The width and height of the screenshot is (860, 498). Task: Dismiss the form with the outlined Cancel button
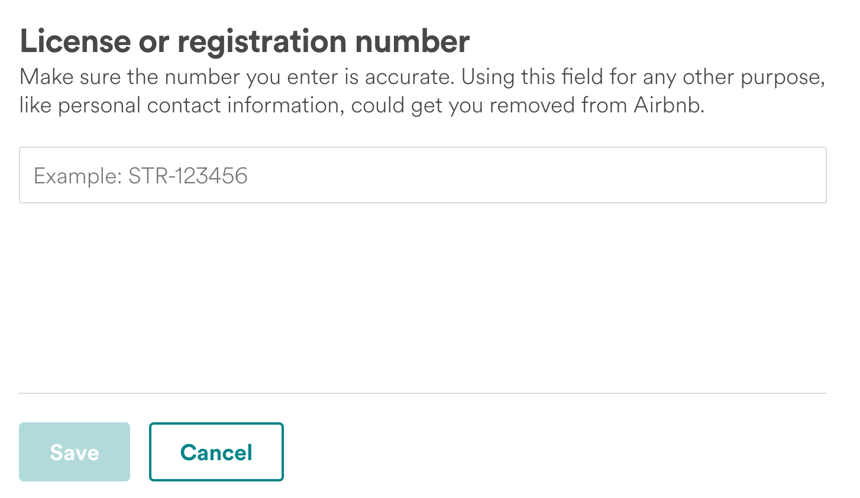click(216, 452)
